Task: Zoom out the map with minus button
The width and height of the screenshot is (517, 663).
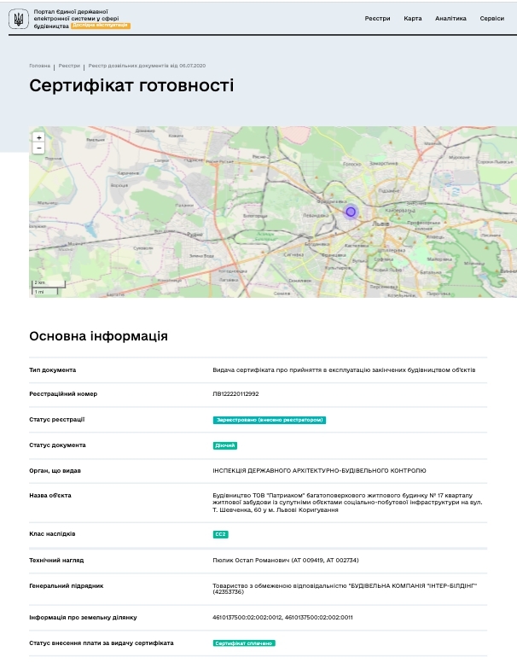Action: click(x=38, y=148)
